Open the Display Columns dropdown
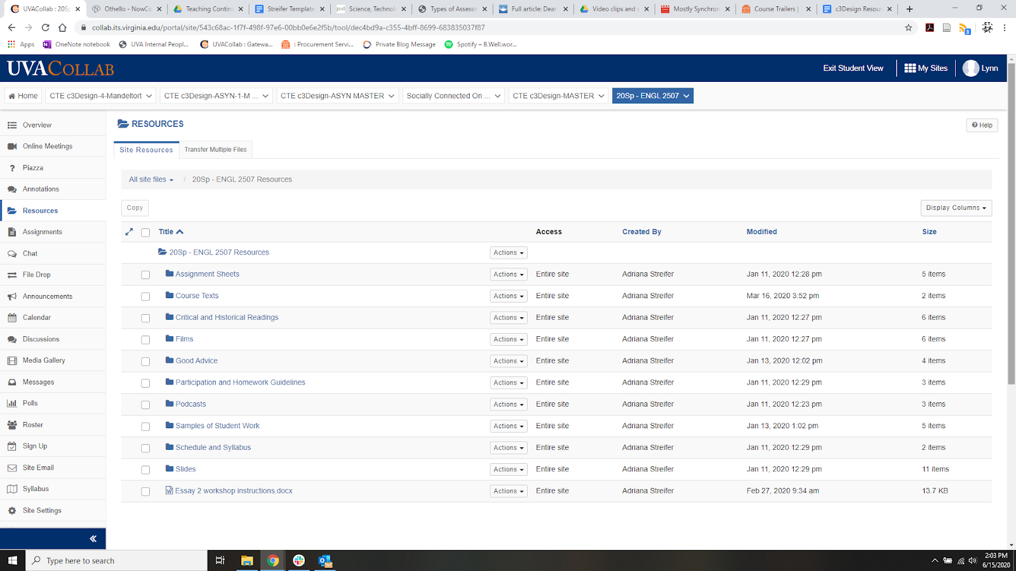 coord(956,208)
